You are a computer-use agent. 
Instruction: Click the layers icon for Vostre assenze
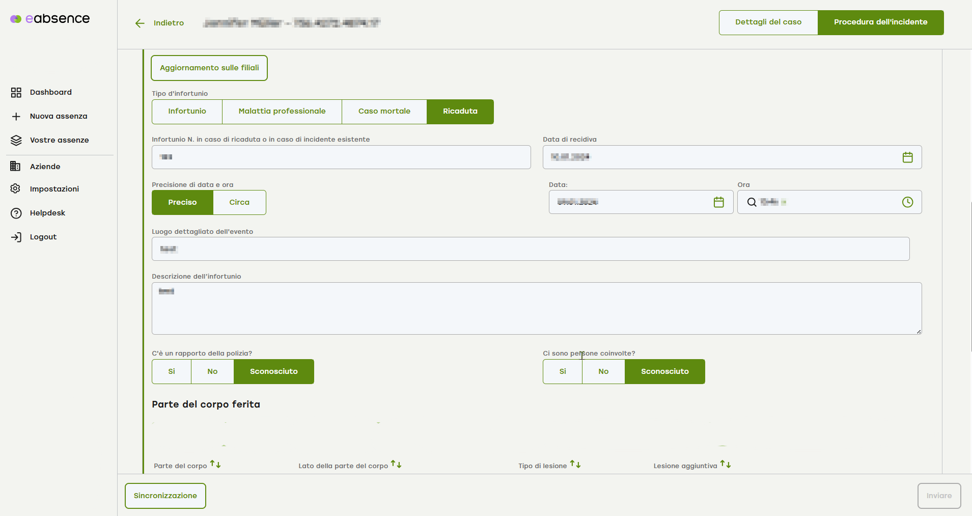16,140
